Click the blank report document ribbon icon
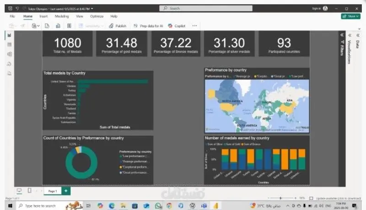Viewport: 366px width, 210px height. [x=47, y=26]
